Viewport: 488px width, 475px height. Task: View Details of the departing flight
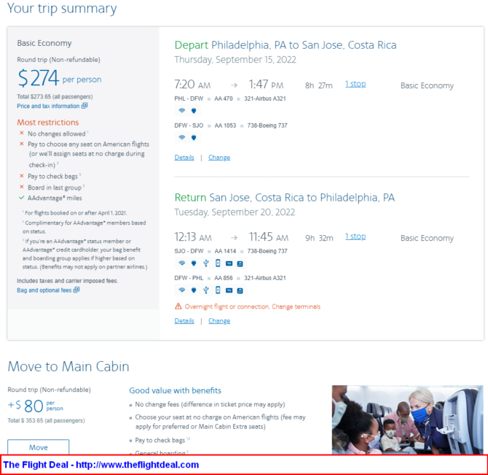184,158
